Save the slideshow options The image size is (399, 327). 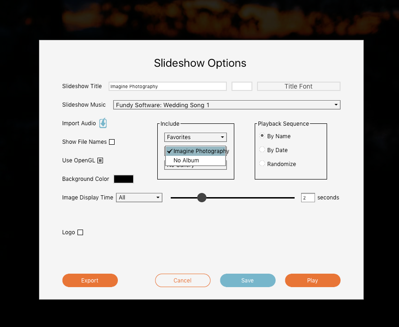248,281
